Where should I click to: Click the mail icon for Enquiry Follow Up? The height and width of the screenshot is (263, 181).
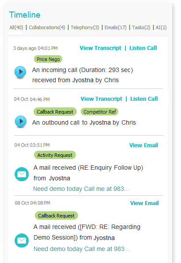(22, 174)
